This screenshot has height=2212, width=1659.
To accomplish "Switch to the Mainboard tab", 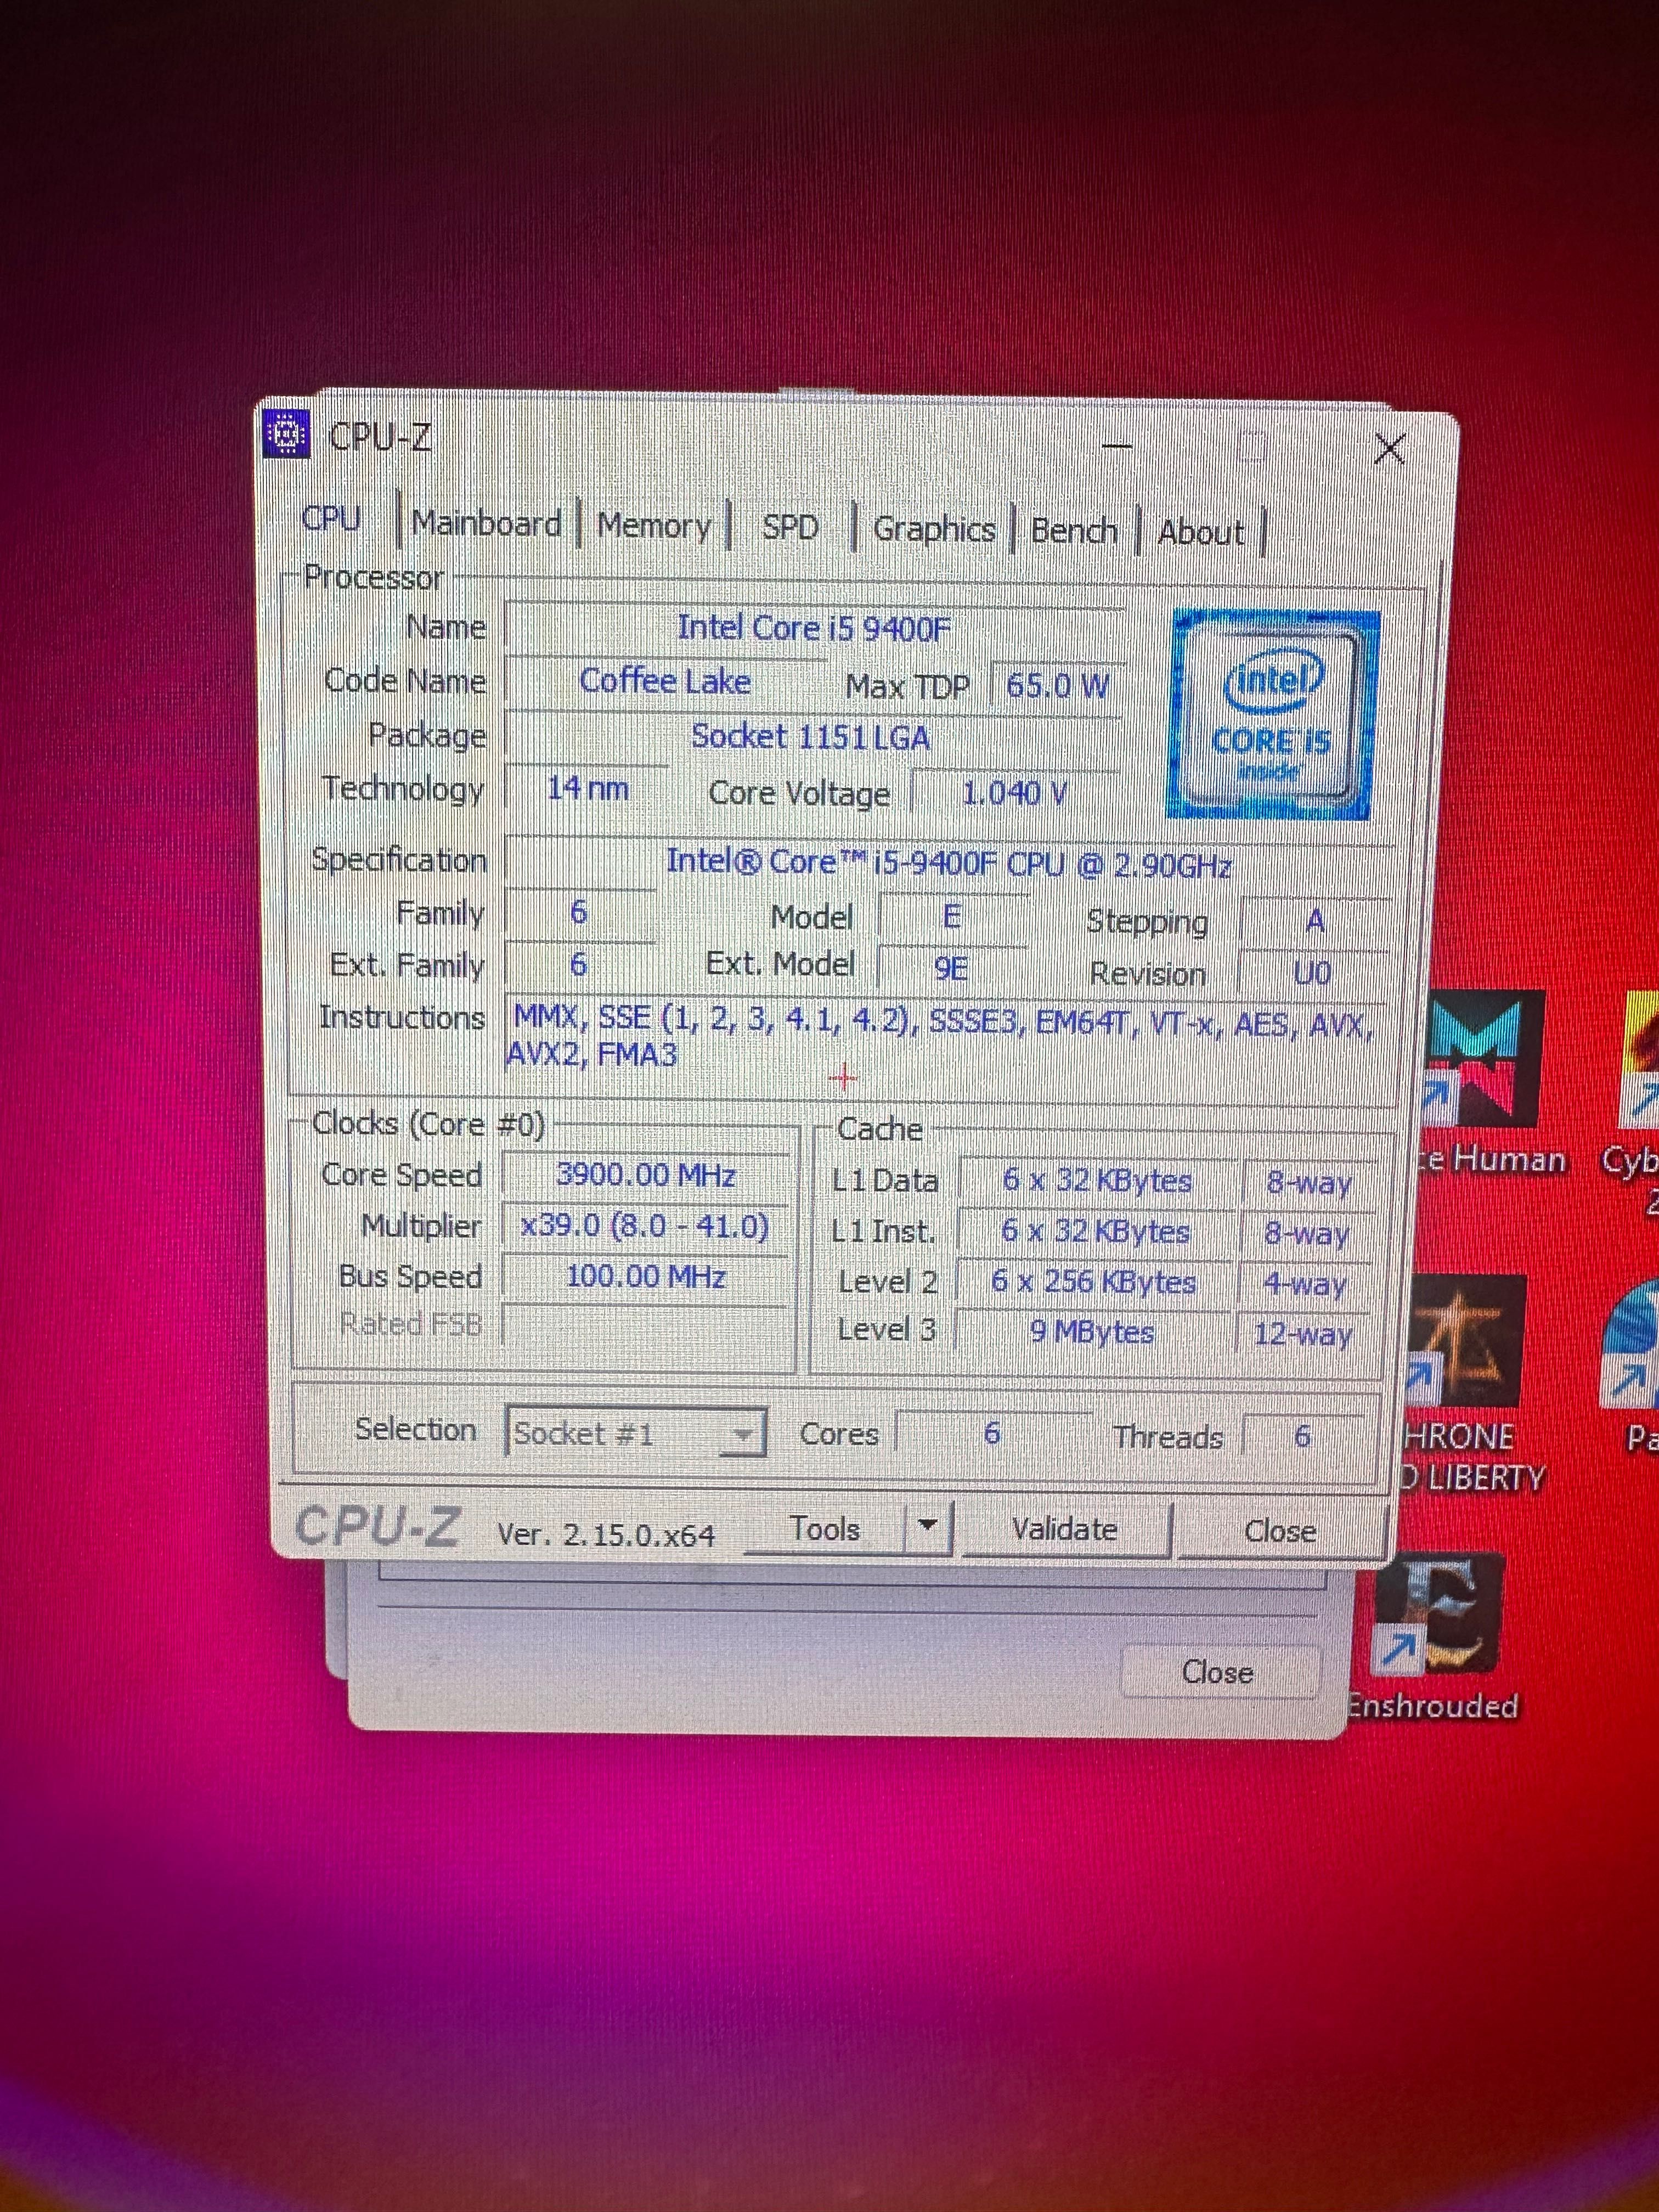I will (486, 523).
